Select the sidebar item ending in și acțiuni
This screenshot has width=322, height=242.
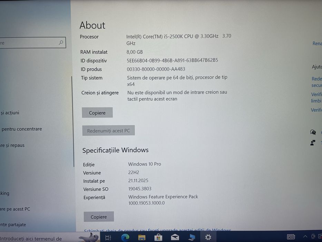10,113
